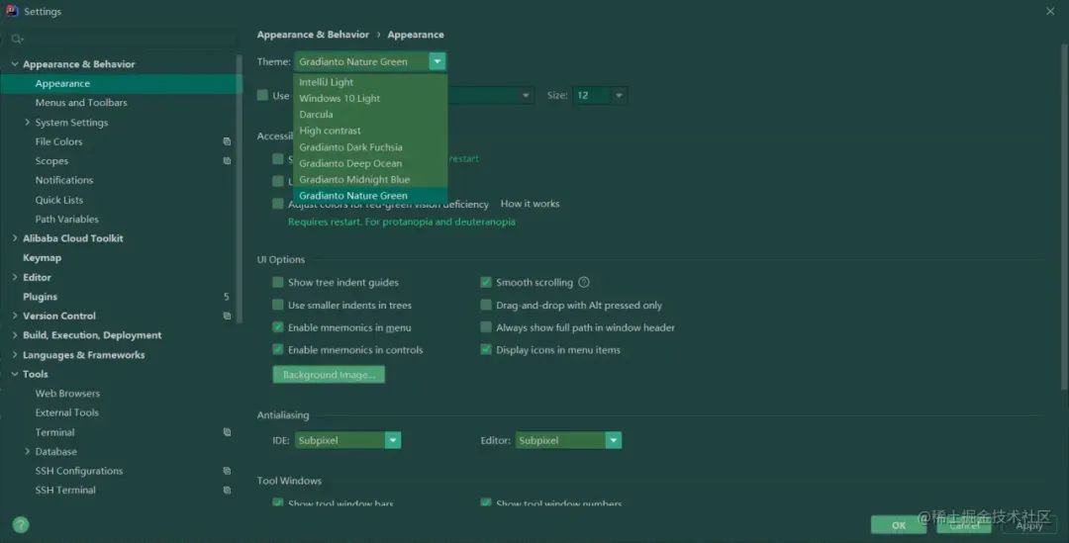Choose the High contrast theme
1069x543 pixels.
[x=370, y=131]
